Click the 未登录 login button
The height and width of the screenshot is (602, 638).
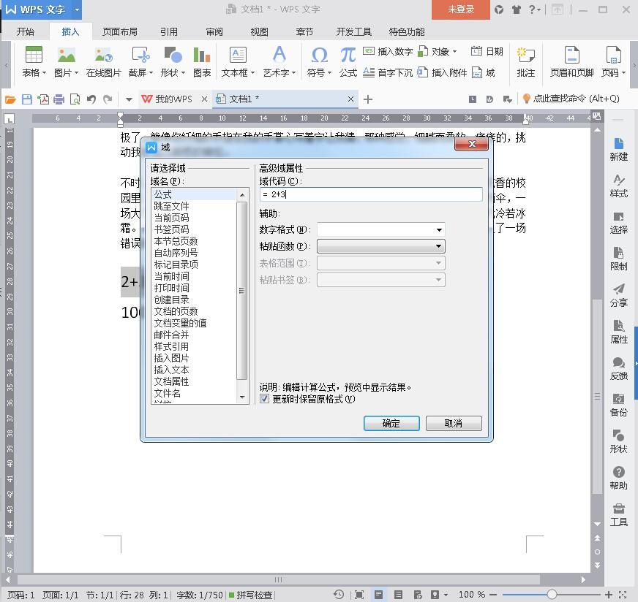coord(461,9)
